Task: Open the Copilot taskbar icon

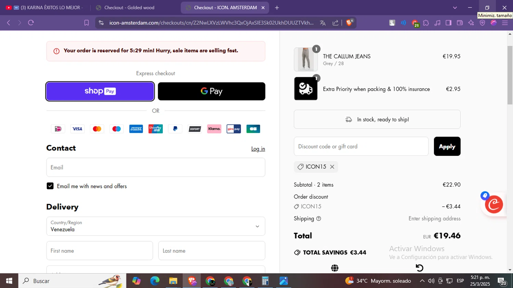Action: [136, 281]
